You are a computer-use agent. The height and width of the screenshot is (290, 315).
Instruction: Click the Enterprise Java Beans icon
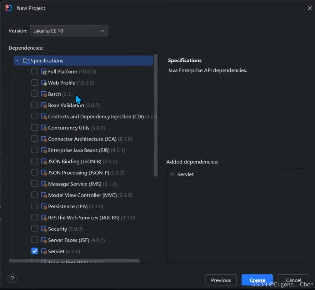(44, 150)
